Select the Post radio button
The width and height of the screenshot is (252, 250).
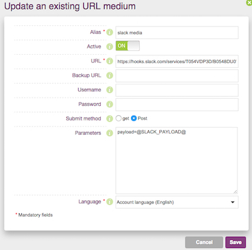pos(134,118)
